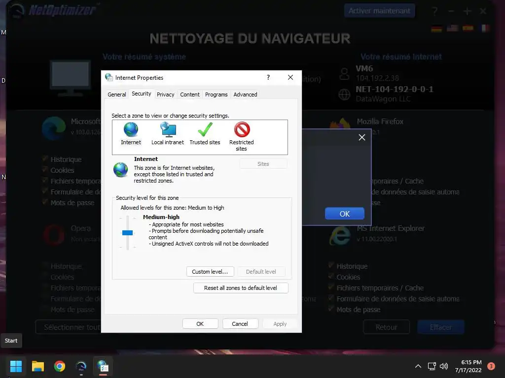The width and height of the screenshot is (505, 378).
Task: Go to the Programs tab
Action: [x=216, y=94]
